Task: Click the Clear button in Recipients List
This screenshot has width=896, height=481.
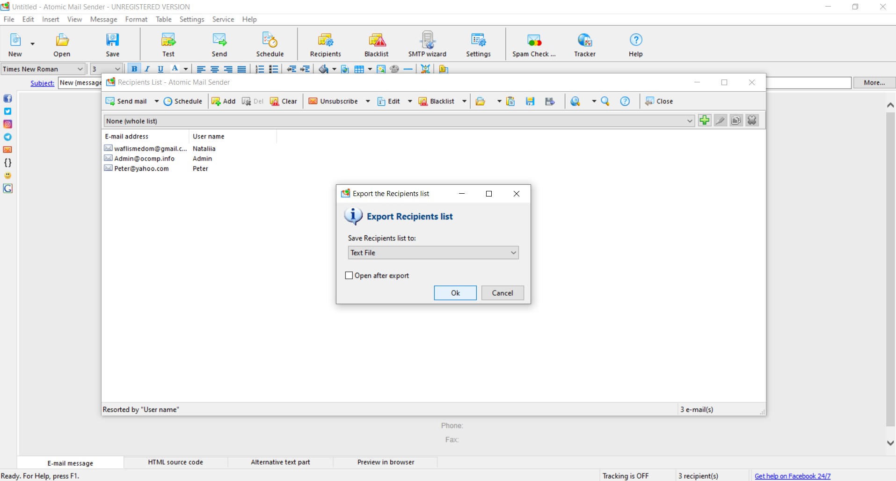Action: (x=284, y=101)
